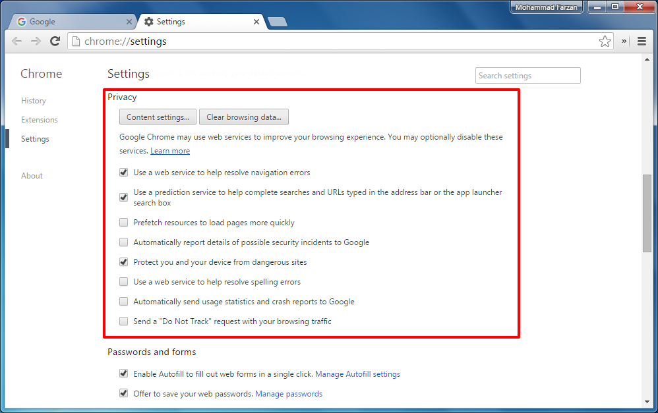Switch to the Google tab
The width and height of the screenshot is (658, 413).
click(73, 22)
